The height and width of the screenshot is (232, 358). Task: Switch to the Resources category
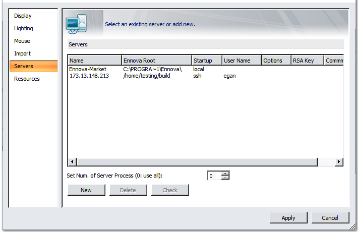(x=27, y=79)
